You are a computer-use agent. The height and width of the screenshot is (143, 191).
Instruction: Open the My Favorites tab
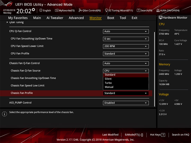pos(18,18)
